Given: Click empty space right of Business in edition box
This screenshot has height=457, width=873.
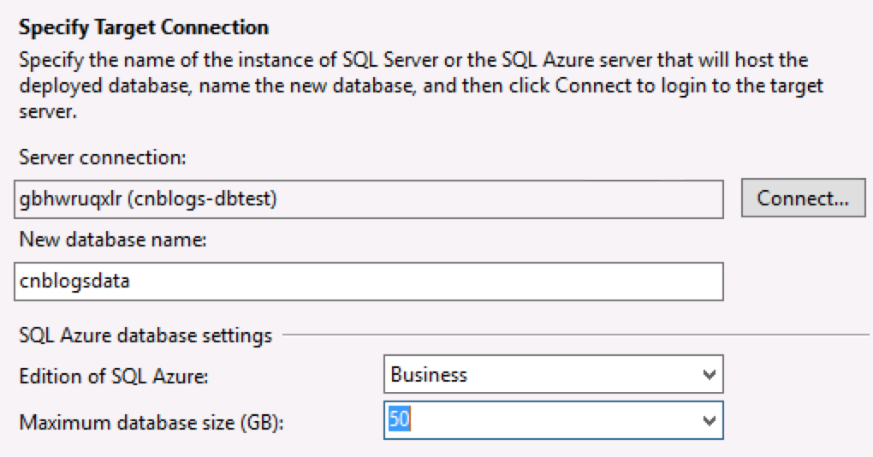Looking at the screenshot, I should coord(582,375).
